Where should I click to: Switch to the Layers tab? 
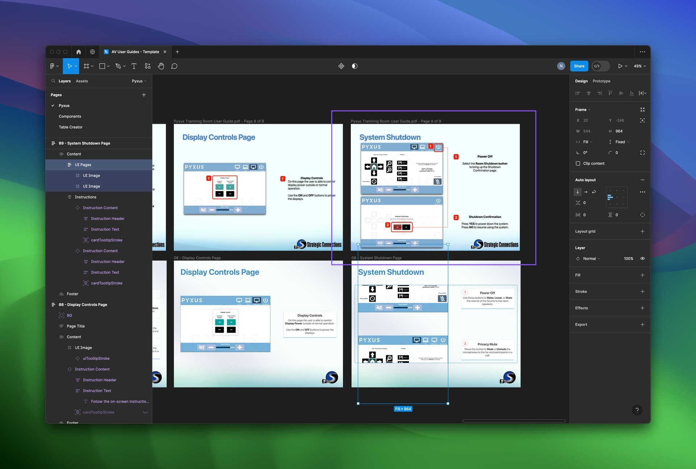65,81
